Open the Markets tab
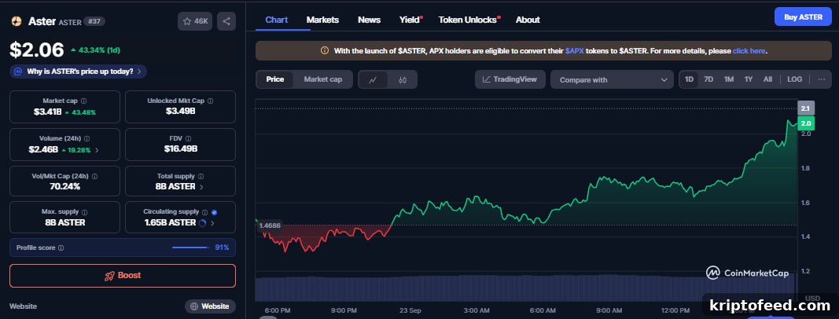This screenshot has width=839, height=319. coord(322,20)
